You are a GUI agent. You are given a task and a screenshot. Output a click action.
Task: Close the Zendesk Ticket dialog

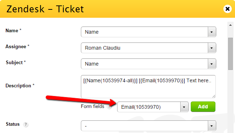[227, 9]
